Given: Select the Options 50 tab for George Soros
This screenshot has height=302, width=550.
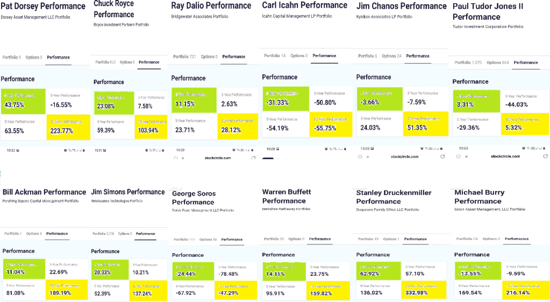Looking at the screenshot, I should 208,240.
